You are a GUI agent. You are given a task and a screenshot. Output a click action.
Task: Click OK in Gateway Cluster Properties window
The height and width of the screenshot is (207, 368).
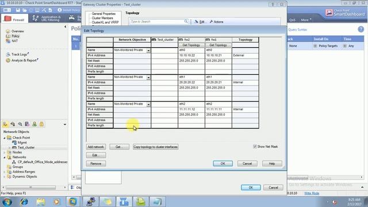(251, 187)
